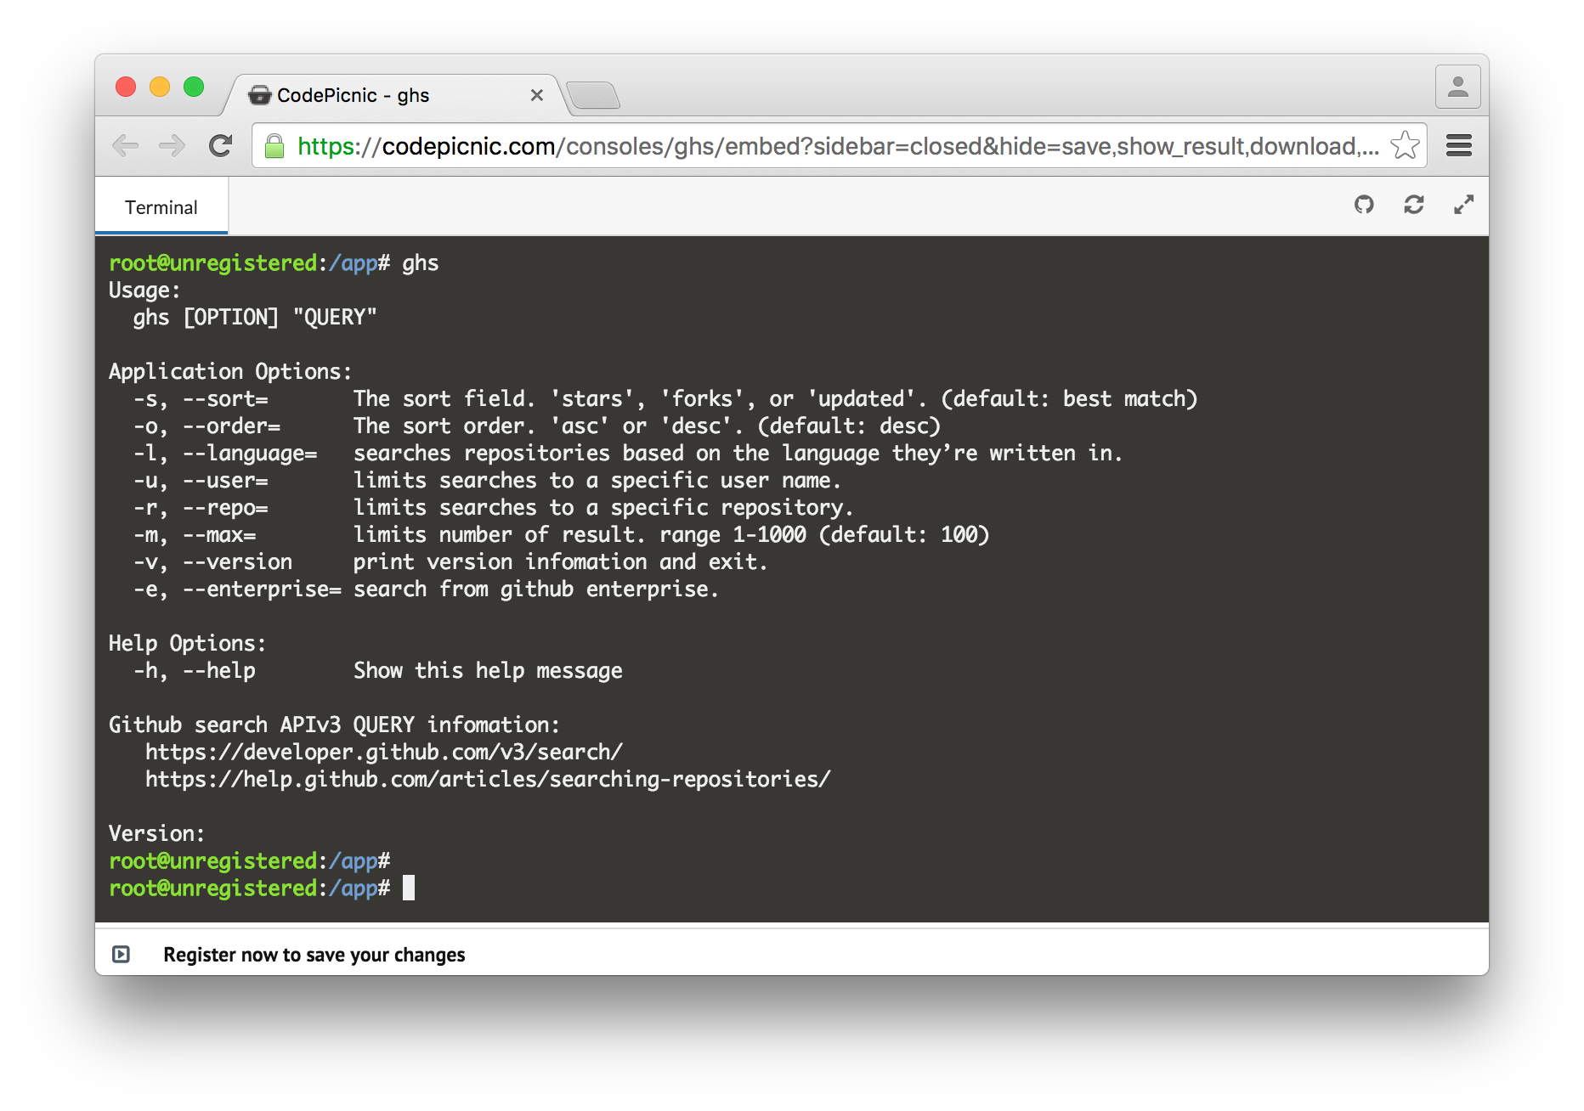Go back using the browser arrow
Viewport: 1584px width, 1111px height.
pos(126,146)
